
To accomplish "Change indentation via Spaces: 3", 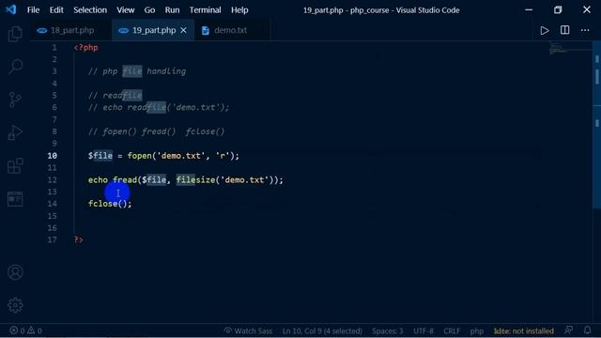I will pyautogui.click(x=388, y=330).
